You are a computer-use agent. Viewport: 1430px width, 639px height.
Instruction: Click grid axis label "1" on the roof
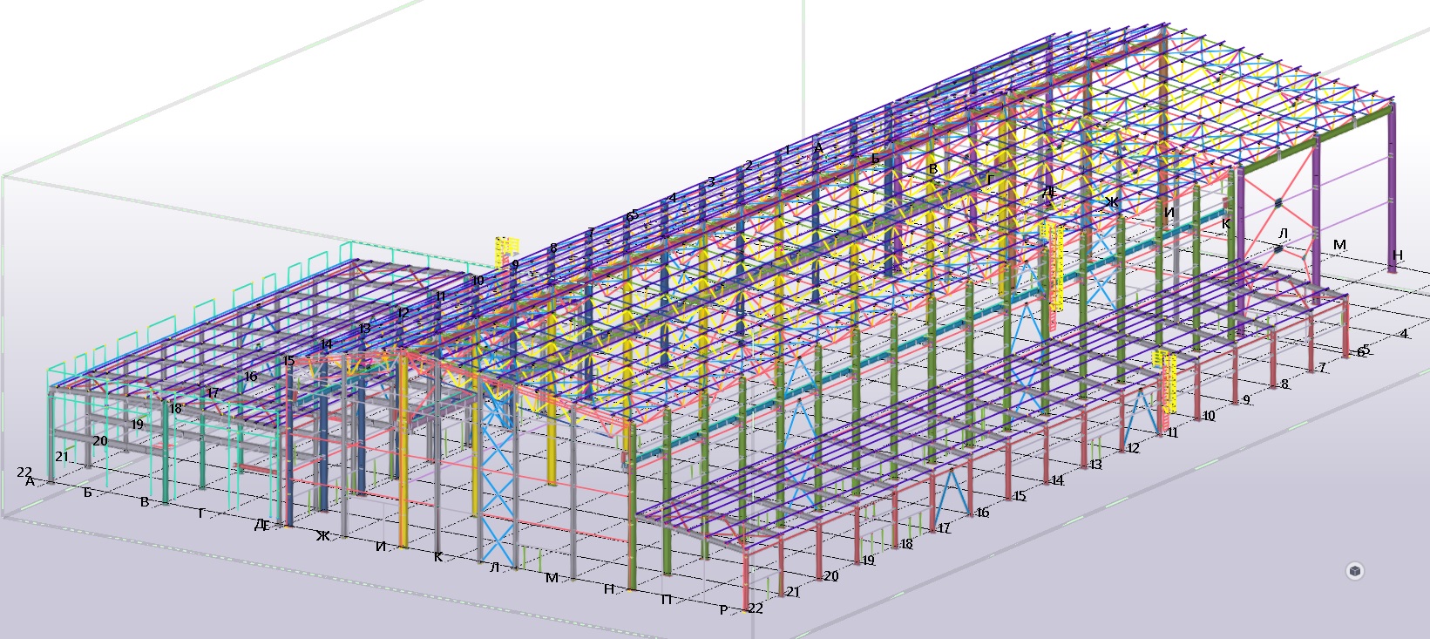[x=787, y=150]
